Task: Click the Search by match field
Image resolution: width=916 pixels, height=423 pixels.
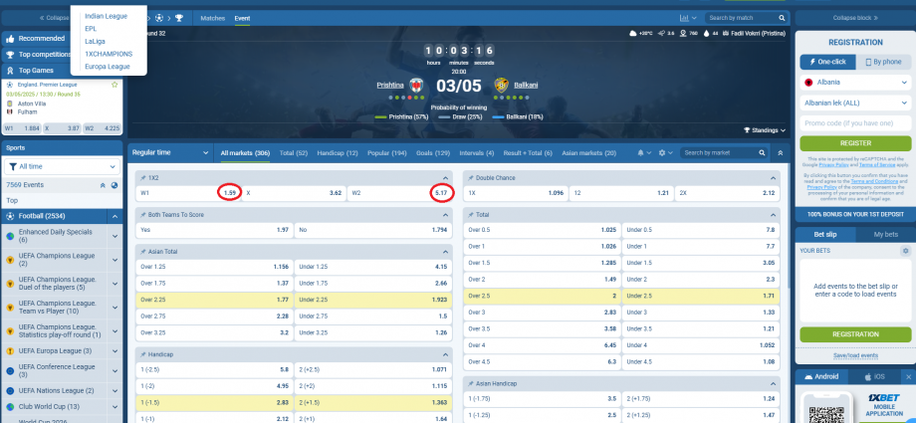Action: [741, 18]
